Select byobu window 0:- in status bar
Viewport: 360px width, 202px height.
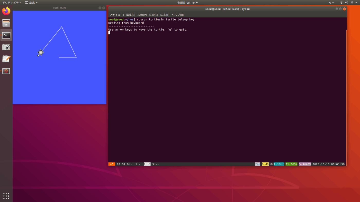point(129,164)
